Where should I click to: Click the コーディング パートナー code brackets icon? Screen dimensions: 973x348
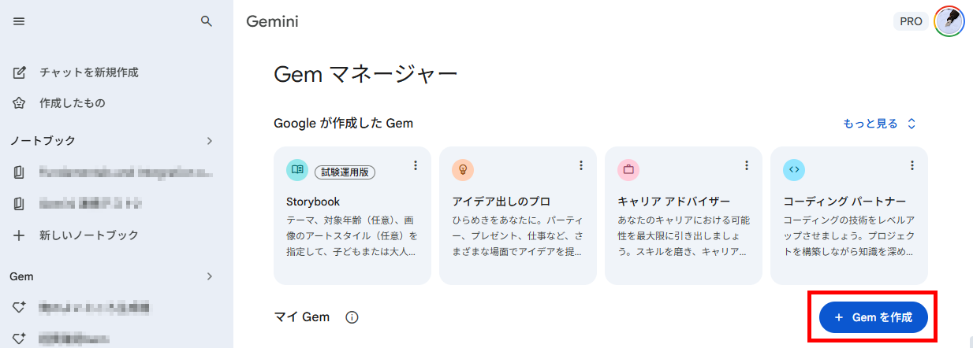(x=794, y=169)
